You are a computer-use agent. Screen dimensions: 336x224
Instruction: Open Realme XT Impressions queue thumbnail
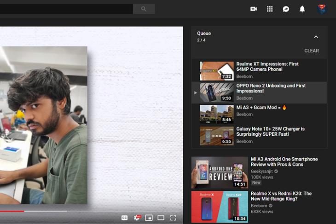217,71
